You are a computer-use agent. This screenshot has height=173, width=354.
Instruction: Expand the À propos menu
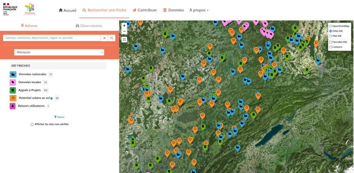pyautogui.click(x=199, y=10)
